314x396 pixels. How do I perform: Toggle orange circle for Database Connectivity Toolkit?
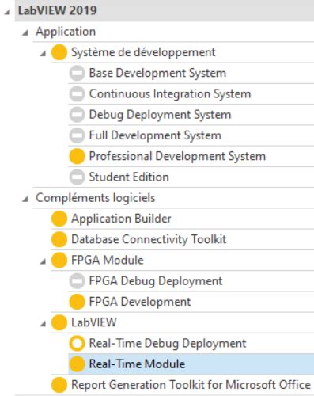[x=59, y=239]
